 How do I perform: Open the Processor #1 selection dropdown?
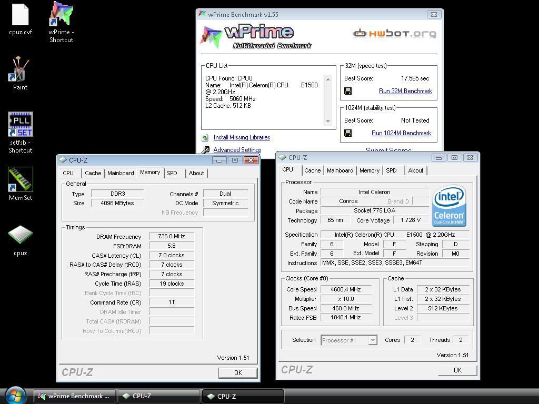(x=372, y=340)
